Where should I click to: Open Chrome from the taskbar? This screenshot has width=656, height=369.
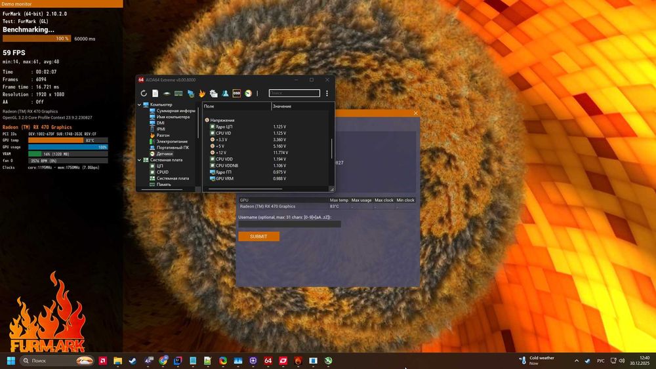pyautogui.click(x=163, y=360)
